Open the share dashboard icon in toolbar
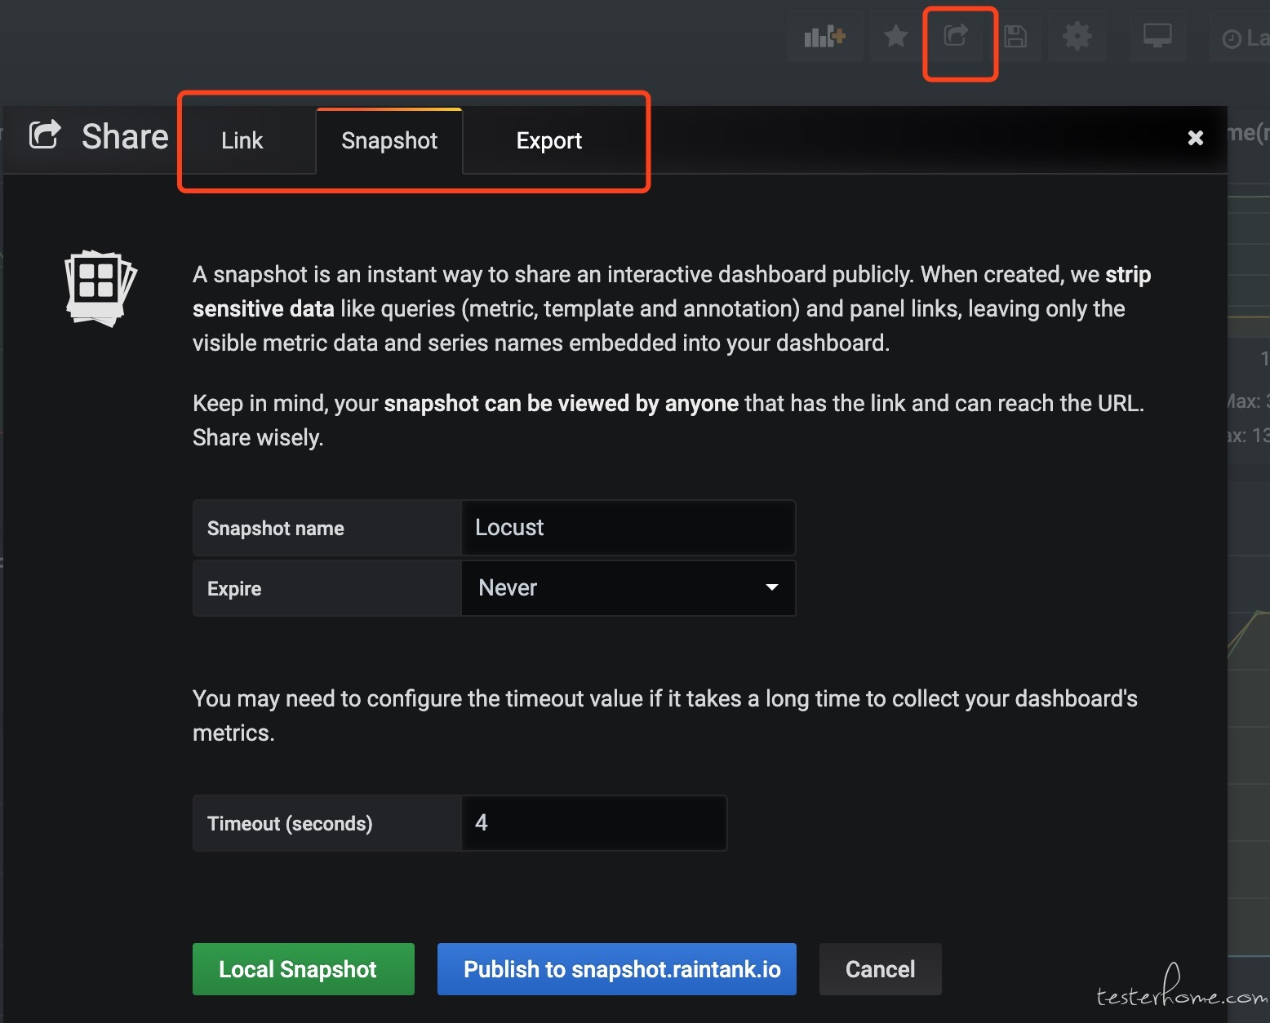1270x1023 pixels. tap(956, 37)
